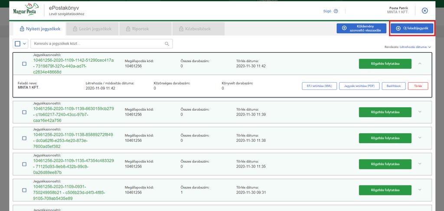Expand the 09:31 jegyzék row chevron
This screenshot has height=211, width=444.
pos(420,189)
